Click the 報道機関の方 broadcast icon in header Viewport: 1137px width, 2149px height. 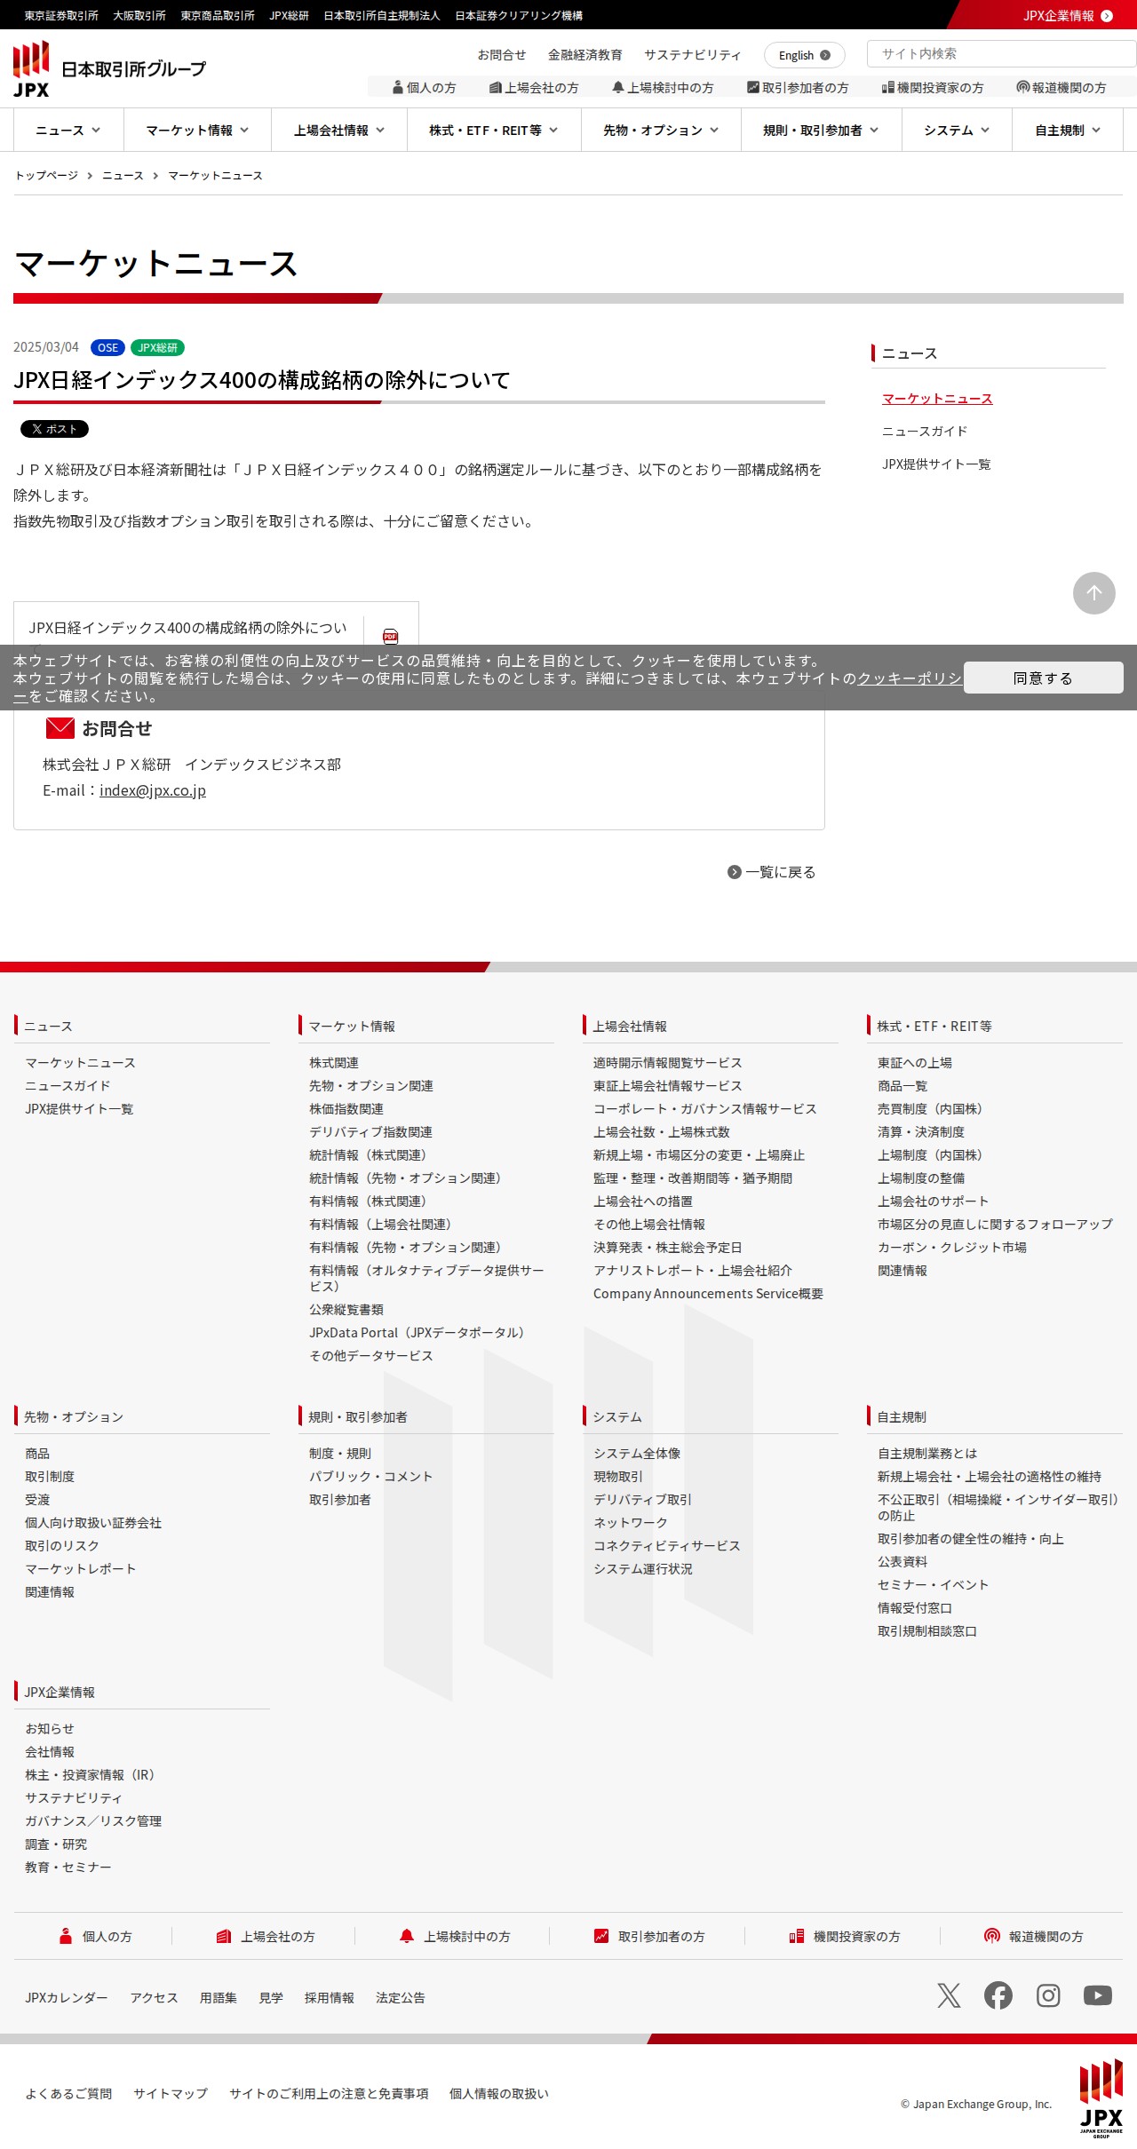(x=1023, y=87)
